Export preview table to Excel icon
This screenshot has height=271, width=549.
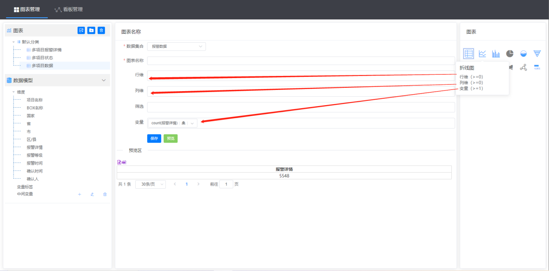119,162
